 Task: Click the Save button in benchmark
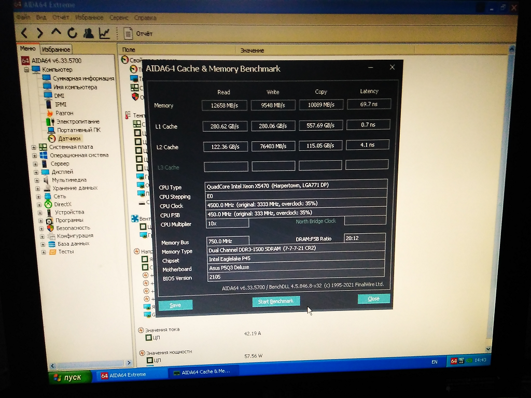pos(175,305)
